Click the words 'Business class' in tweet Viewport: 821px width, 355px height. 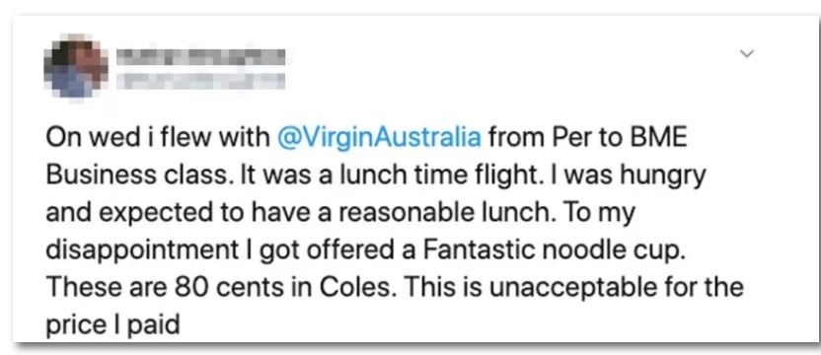(x=135, y=176)
